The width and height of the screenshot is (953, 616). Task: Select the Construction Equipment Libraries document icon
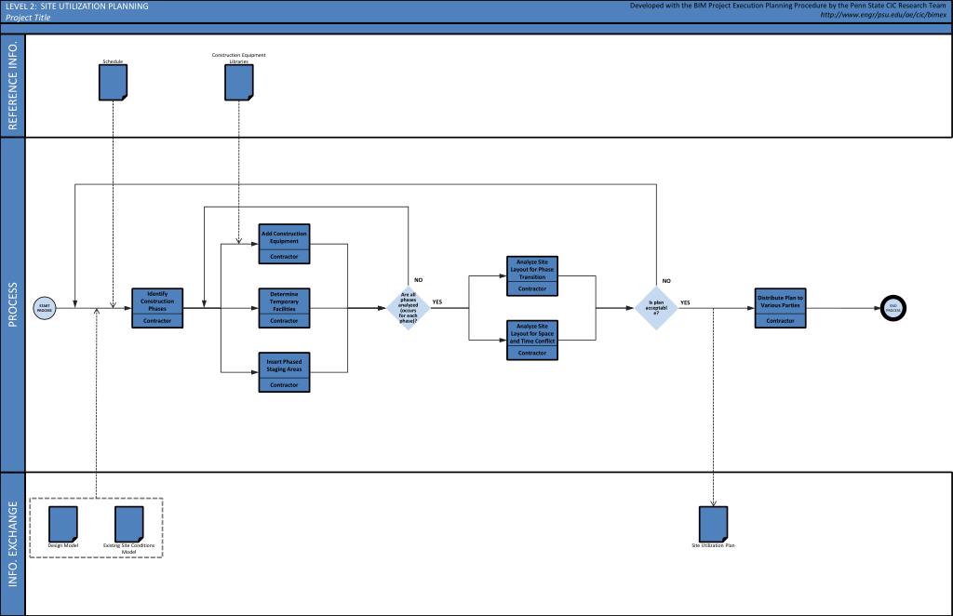tap(239, 83)
